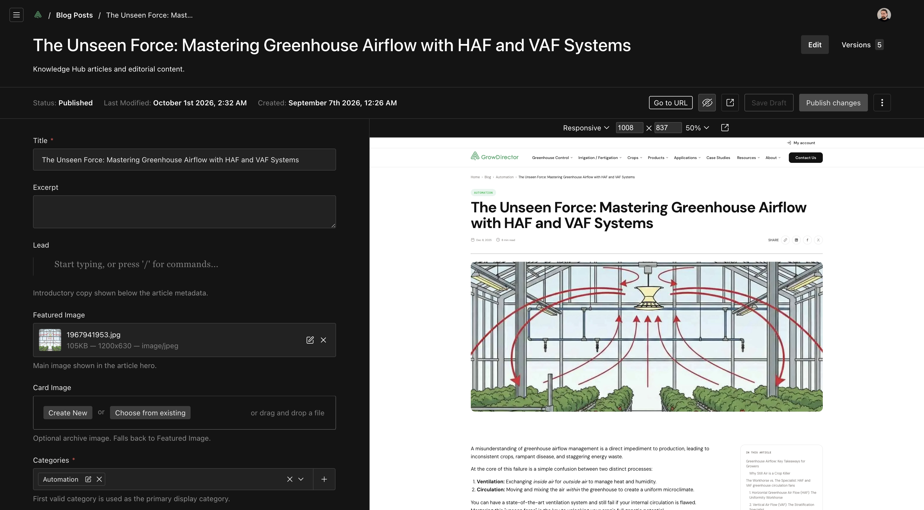
Task: Edit the preview width field 1008
Action: tap(629, 128)
